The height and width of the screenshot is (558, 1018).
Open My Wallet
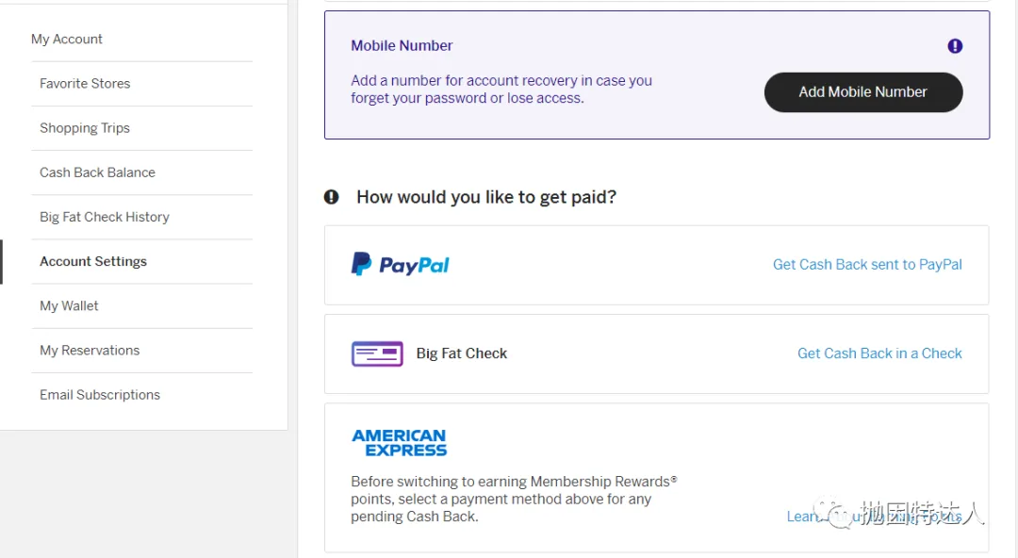tap(69, 305)
